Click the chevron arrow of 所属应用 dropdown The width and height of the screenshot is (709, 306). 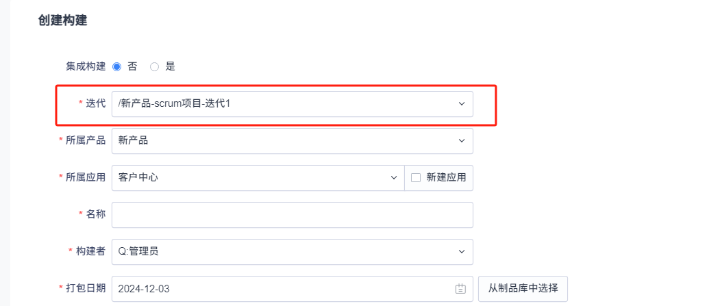pos(394,178)
